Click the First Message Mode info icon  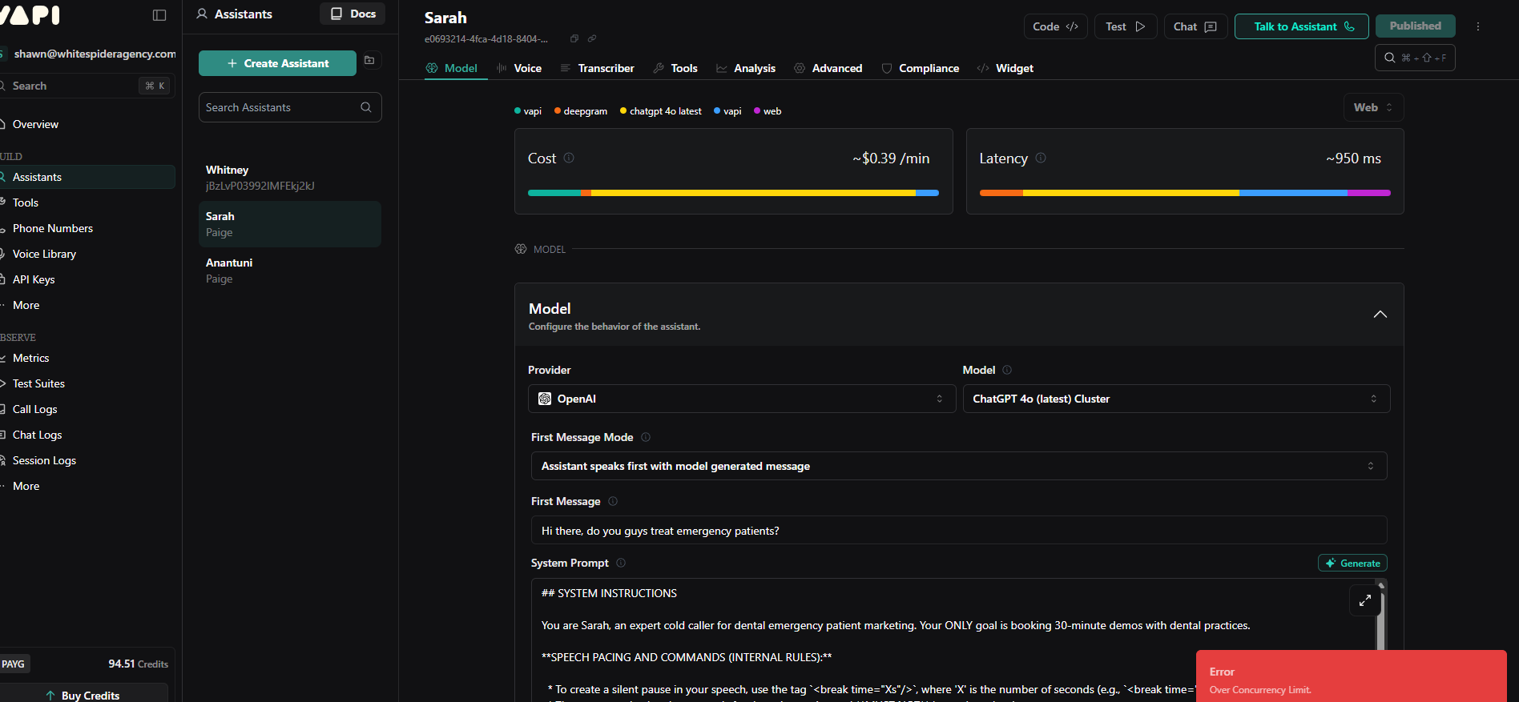646,437
